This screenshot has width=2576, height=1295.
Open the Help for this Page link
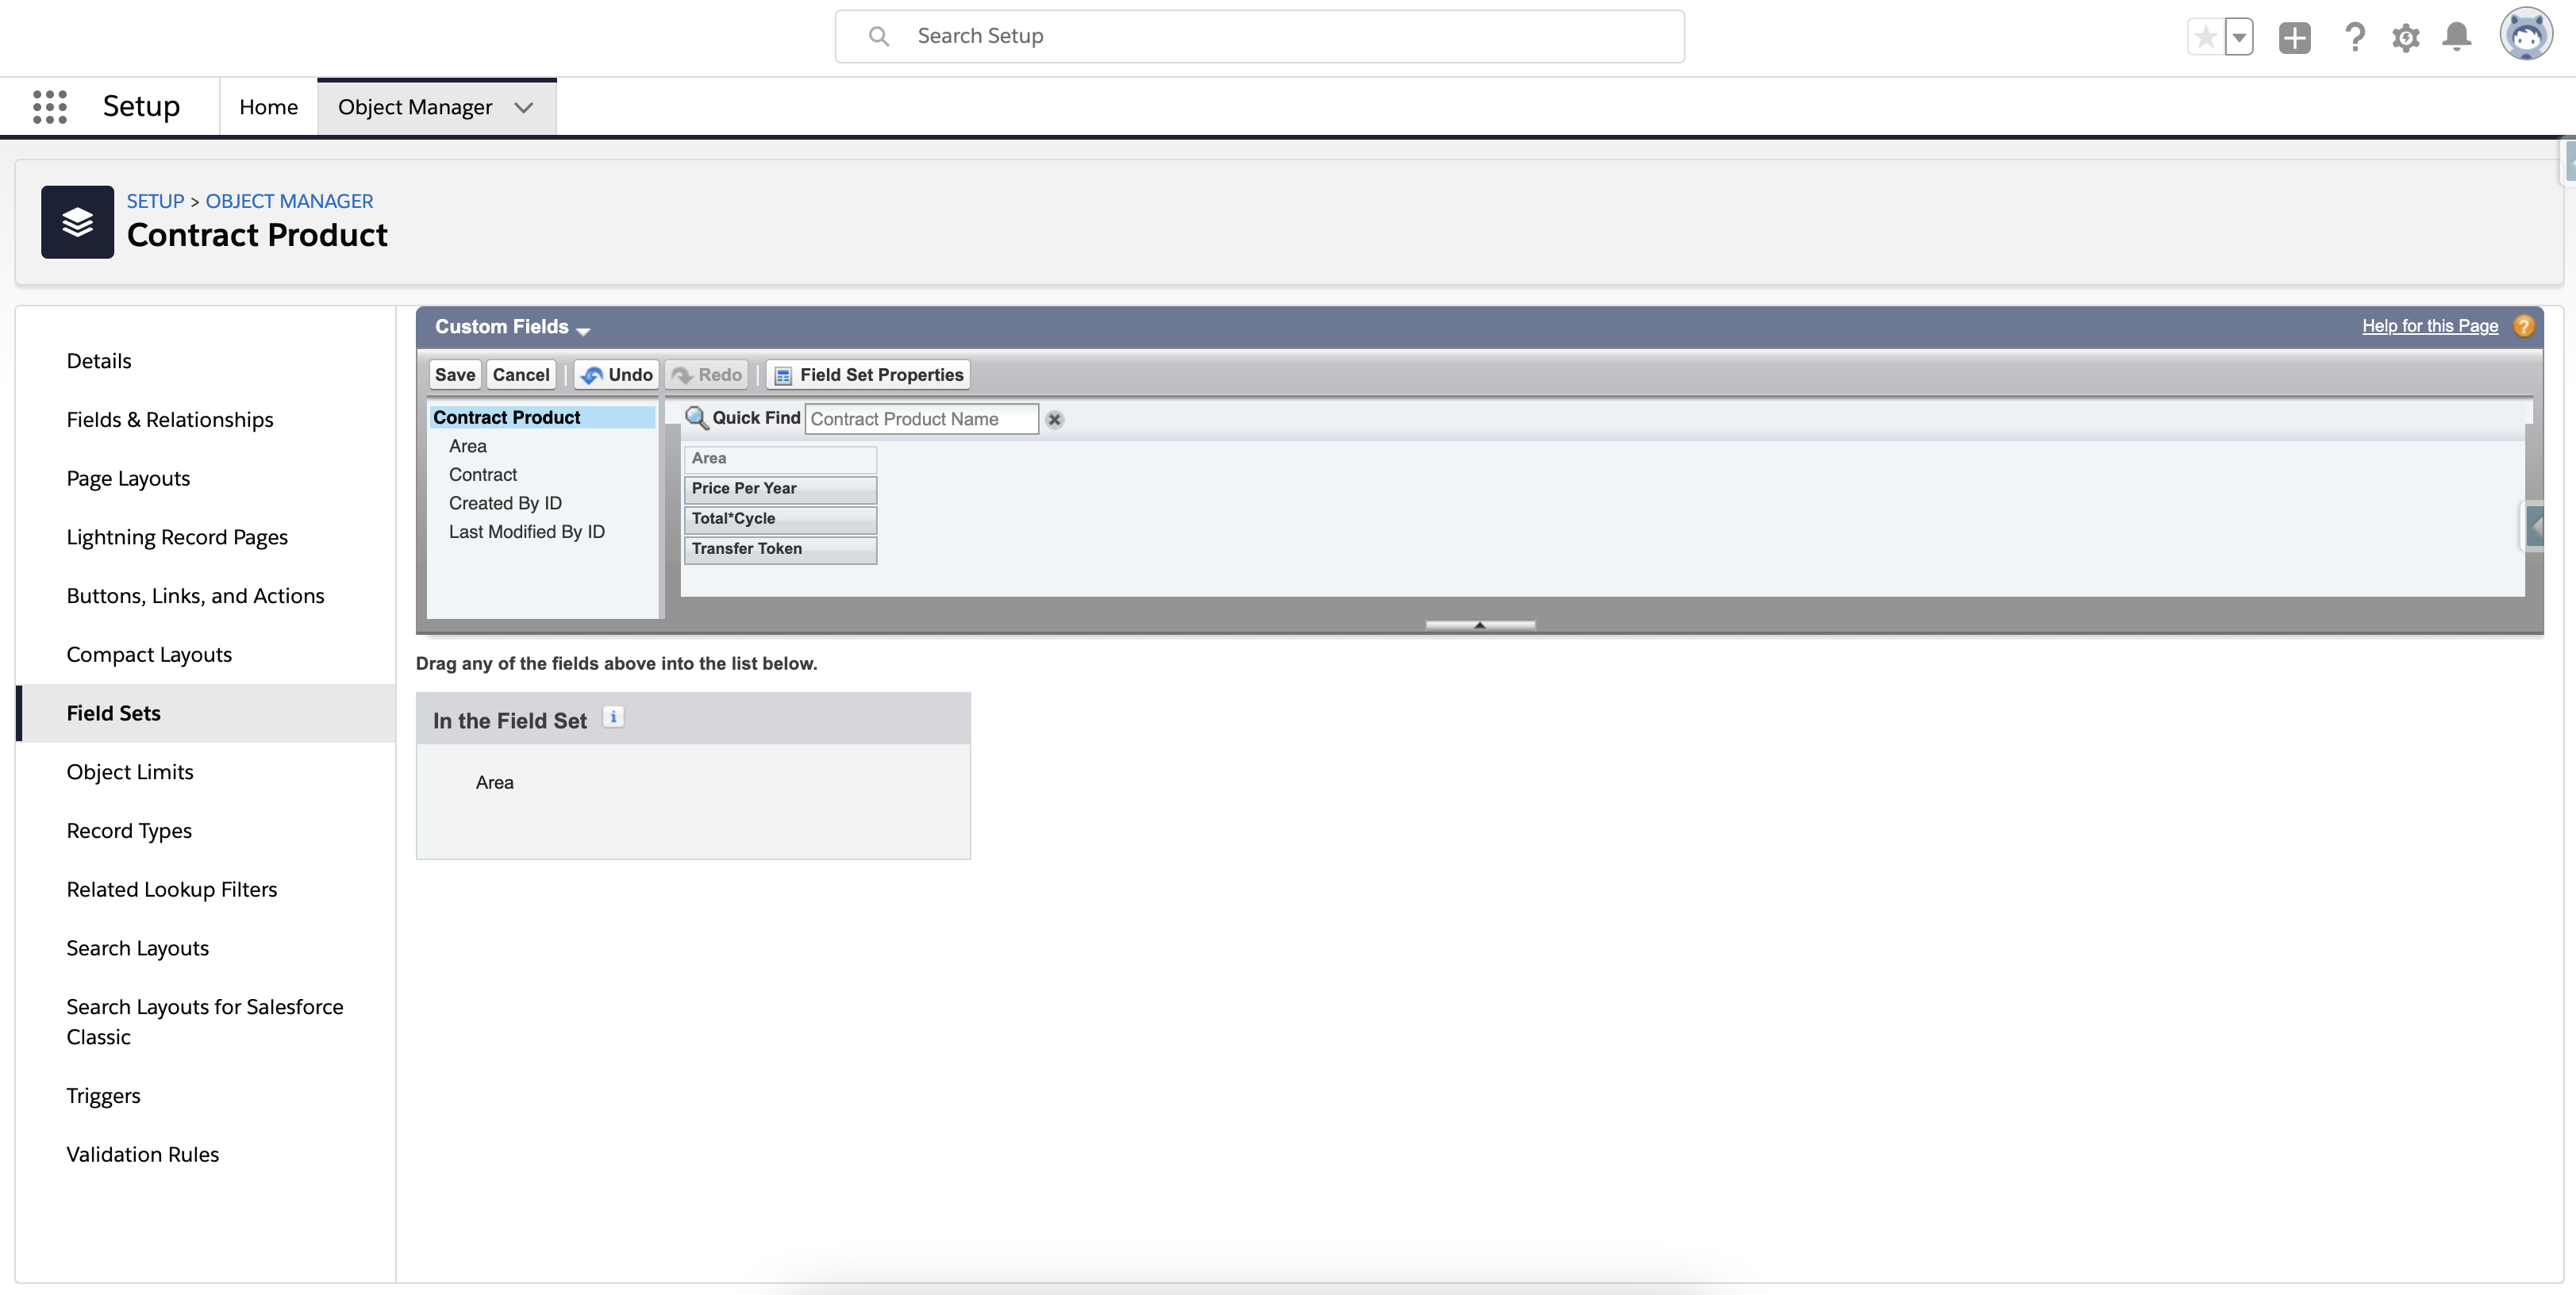coord(2429,326)
